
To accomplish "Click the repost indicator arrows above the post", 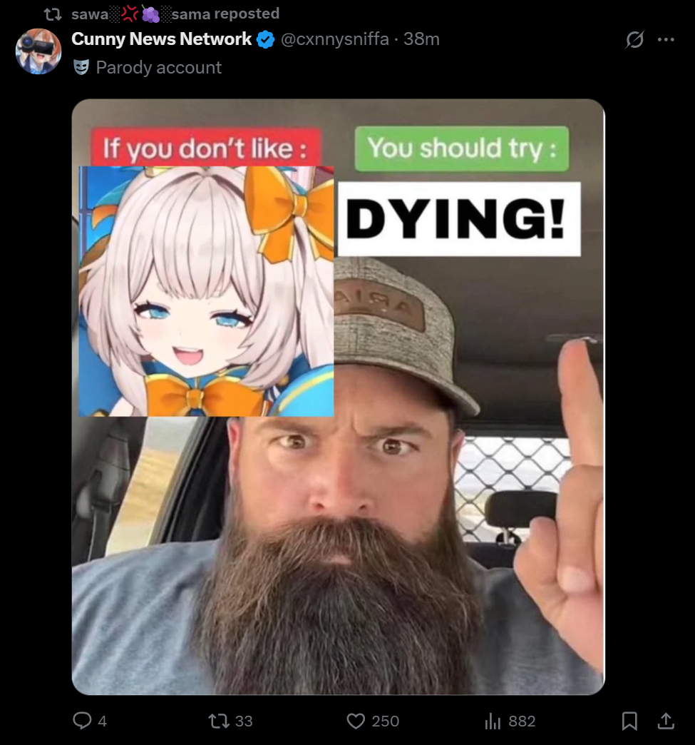I will (53, 14).
